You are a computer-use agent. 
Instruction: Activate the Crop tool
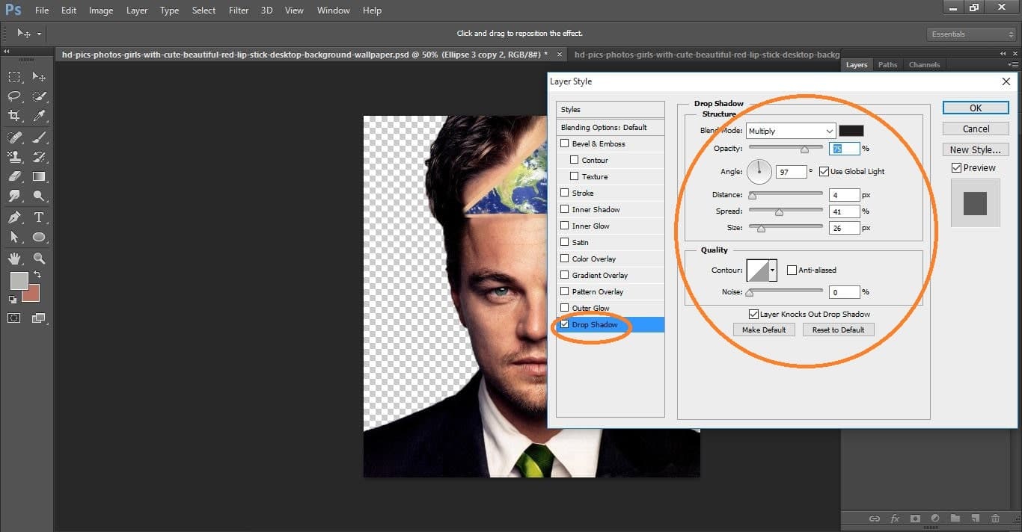13,116
